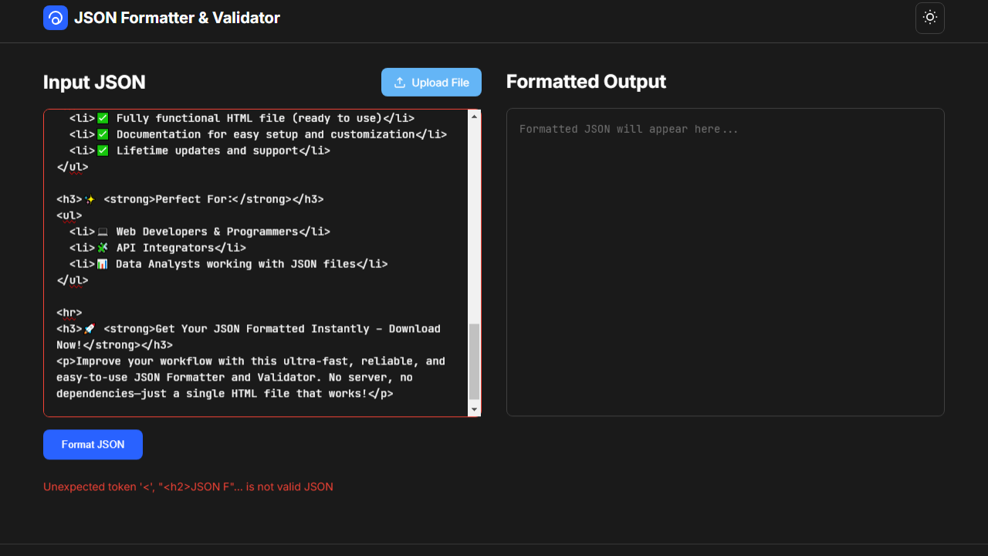Click the checkmark emoji before "Documentation"

point(103,134)
